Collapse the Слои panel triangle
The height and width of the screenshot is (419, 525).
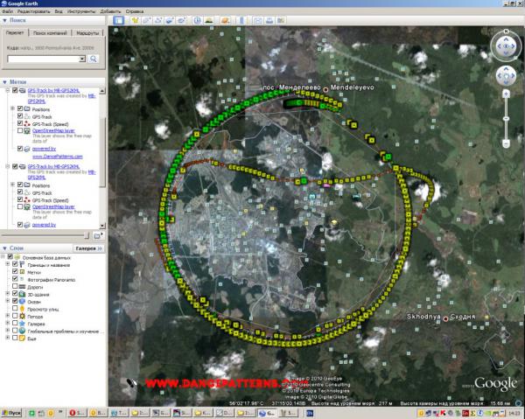point(4,248)
